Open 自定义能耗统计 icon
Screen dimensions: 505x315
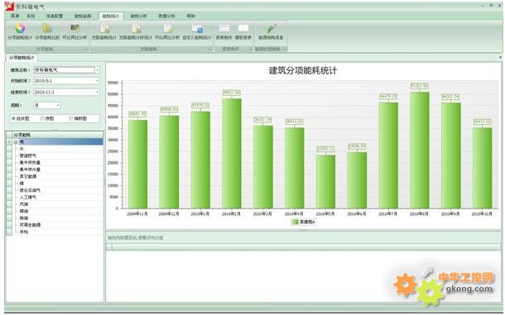(197, 29)
